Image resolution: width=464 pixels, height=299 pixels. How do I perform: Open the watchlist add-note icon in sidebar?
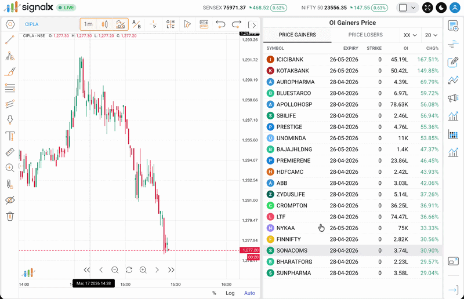(x=453, y=26)
